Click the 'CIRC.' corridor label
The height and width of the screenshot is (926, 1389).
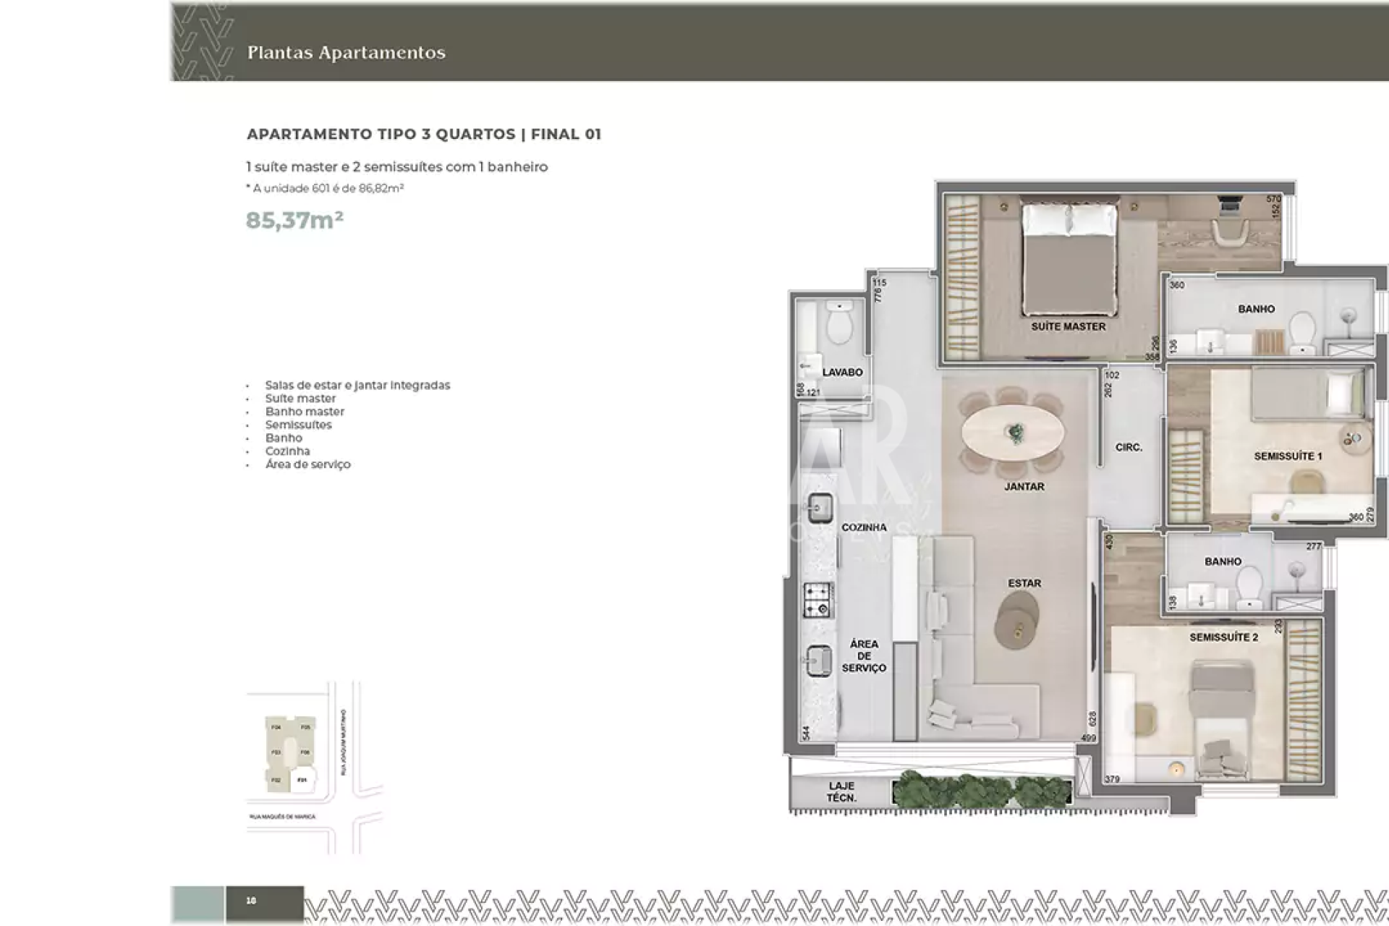pos(1129,447)
